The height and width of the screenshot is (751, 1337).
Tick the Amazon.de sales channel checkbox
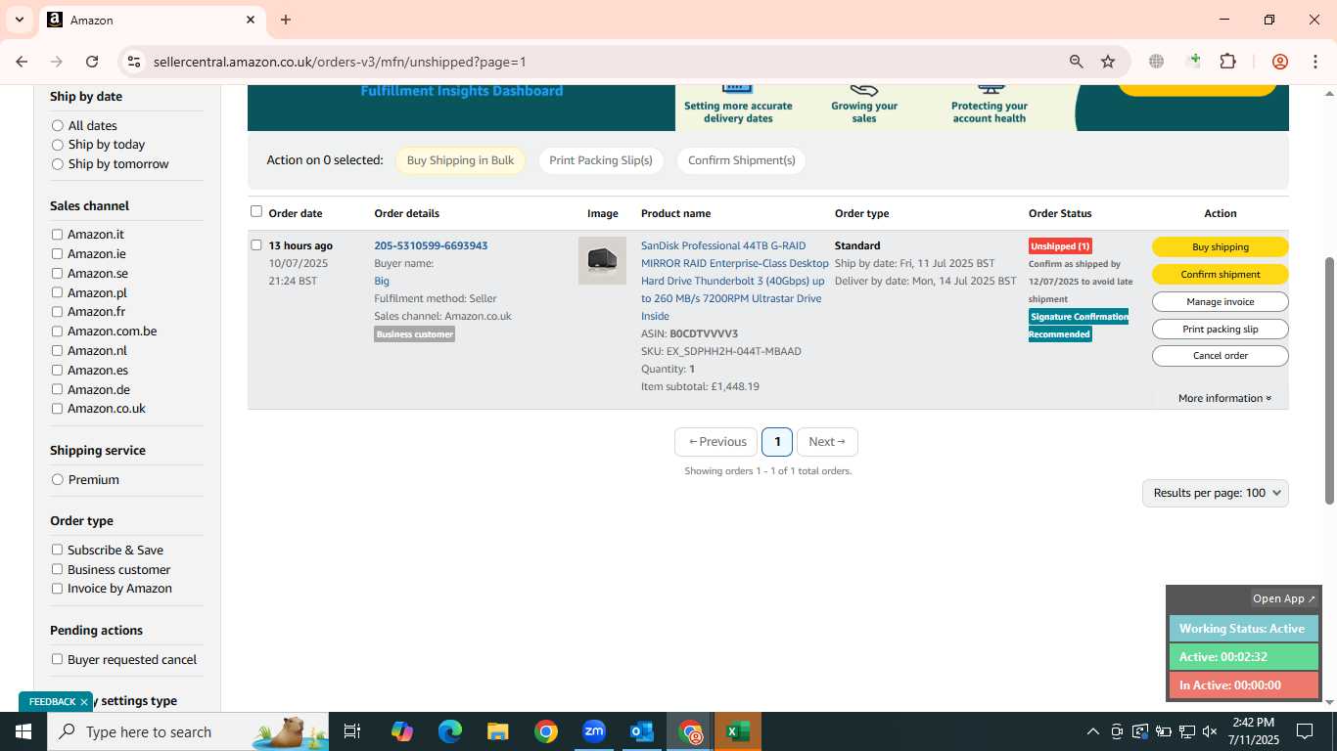[x=57, y=389]
